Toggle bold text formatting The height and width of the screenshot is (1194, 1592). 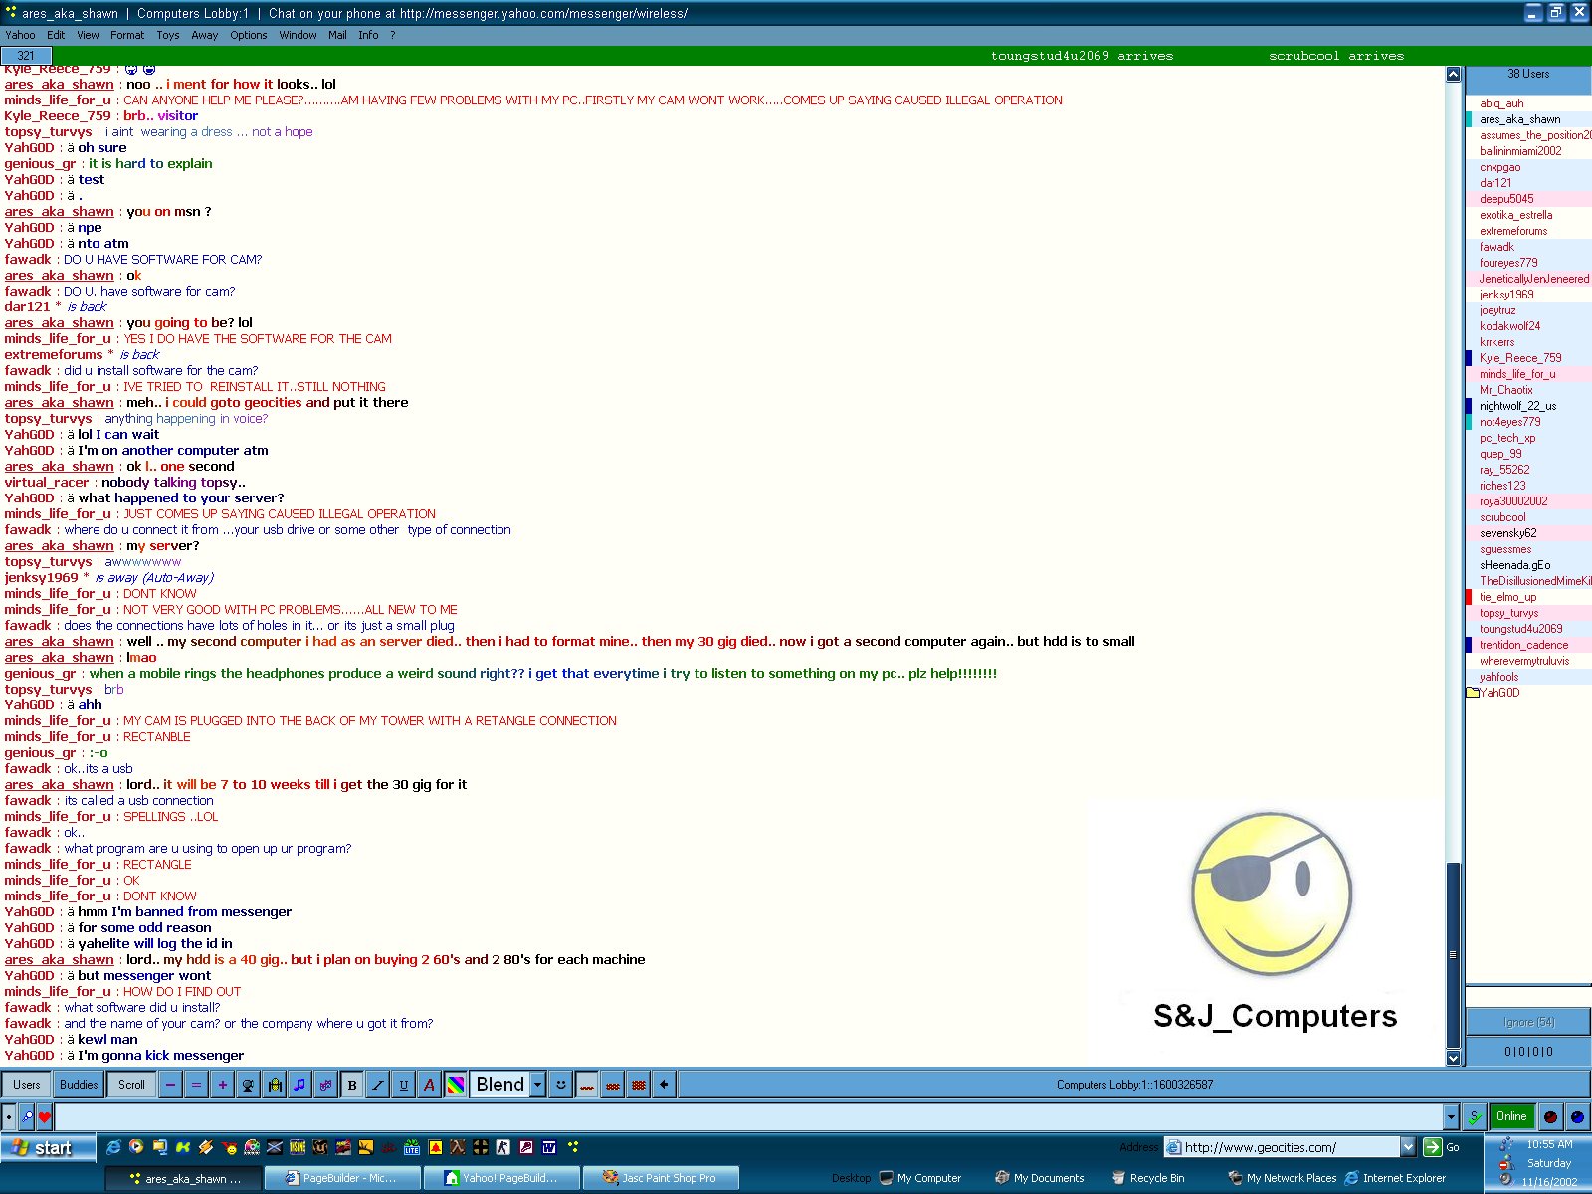point(351,1085)
